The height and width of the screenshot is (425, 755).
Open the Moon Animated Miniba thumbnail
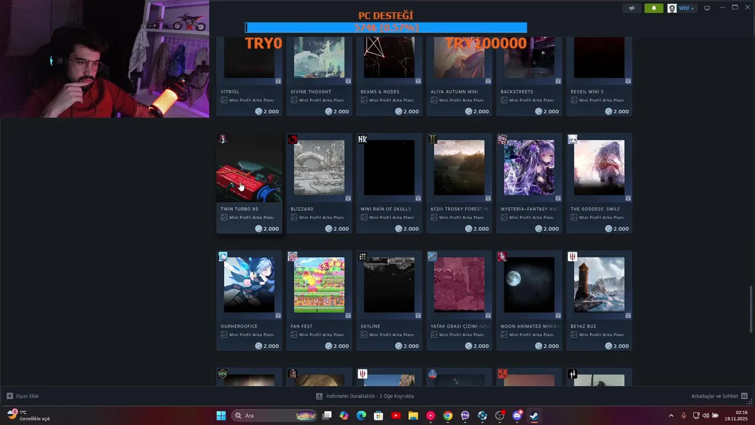click(x=529, y=285)
